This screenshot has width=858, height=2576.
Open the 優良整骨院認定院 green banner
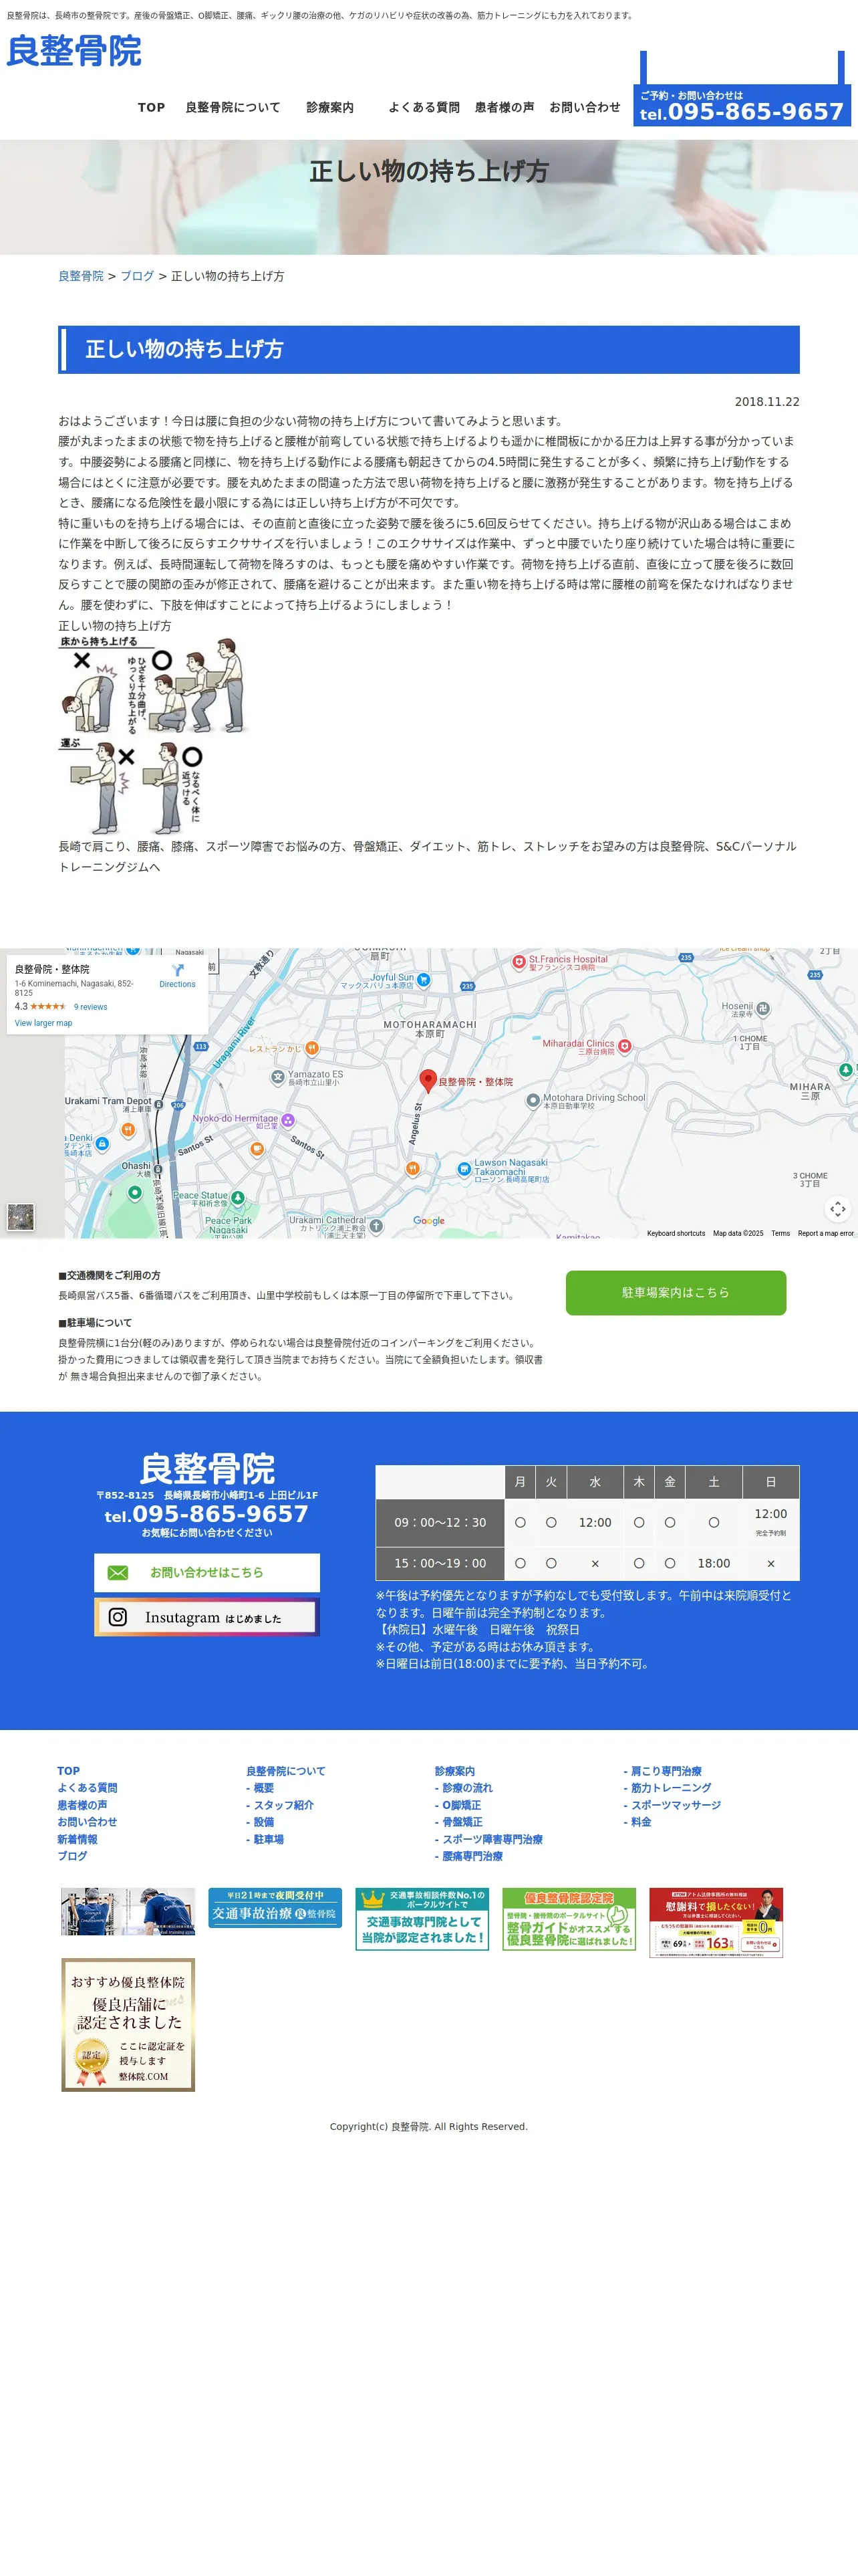(569, 1918)
